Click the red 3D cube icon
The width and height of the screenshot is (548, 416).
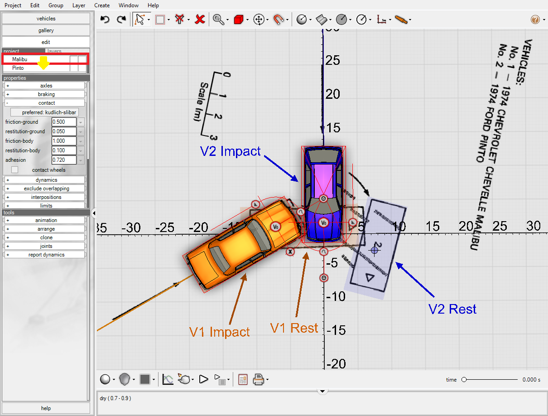pos(239,19)
